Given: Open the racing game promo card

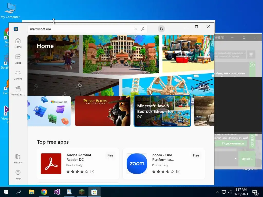Looking at the screenshot, I should [204, 111].
